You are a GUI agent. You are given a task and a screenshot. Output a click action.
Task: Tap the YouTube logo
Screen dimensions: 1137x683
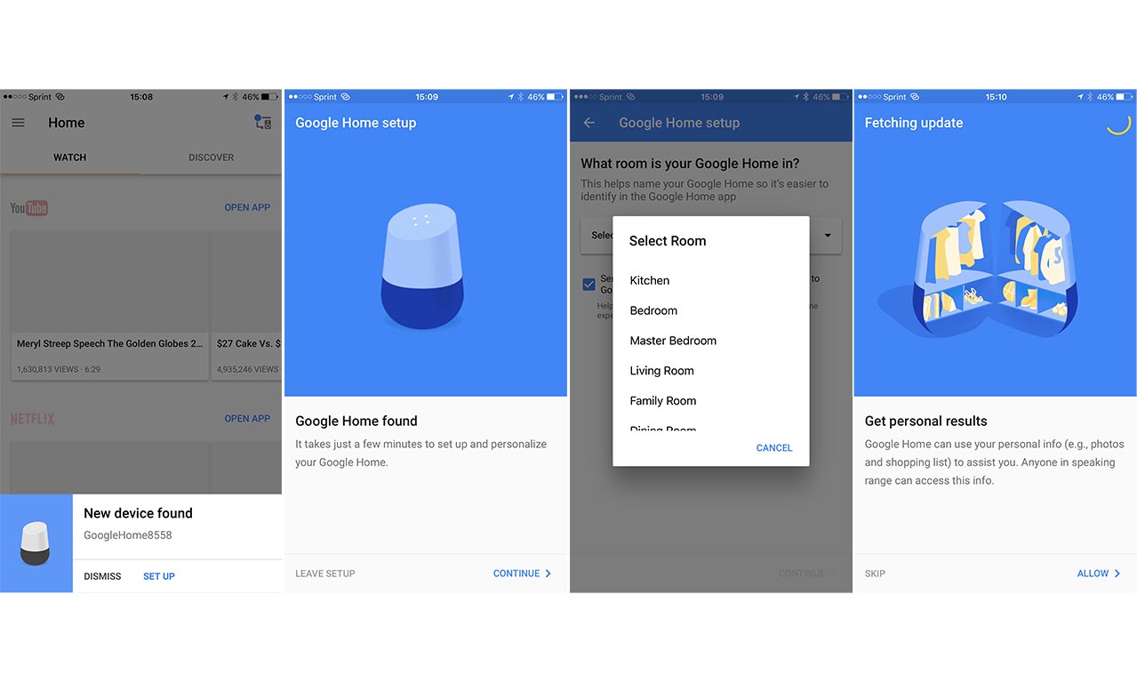pos(29,208)
